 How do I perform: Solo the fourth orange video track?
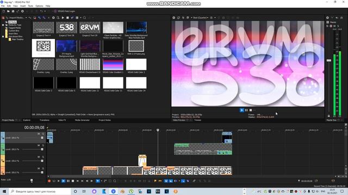point(43,168)
